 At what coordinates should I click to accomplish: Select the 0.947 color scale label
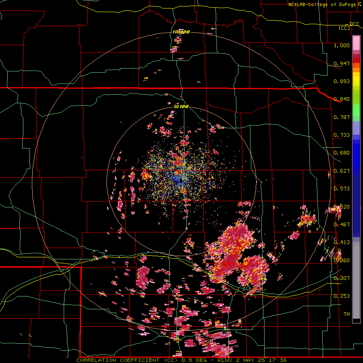click(x=342, y=63)
